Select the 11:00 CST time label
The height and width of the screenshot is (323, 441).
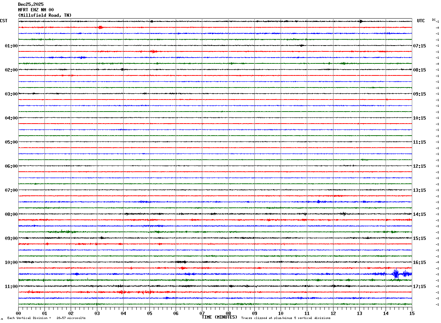11,287
